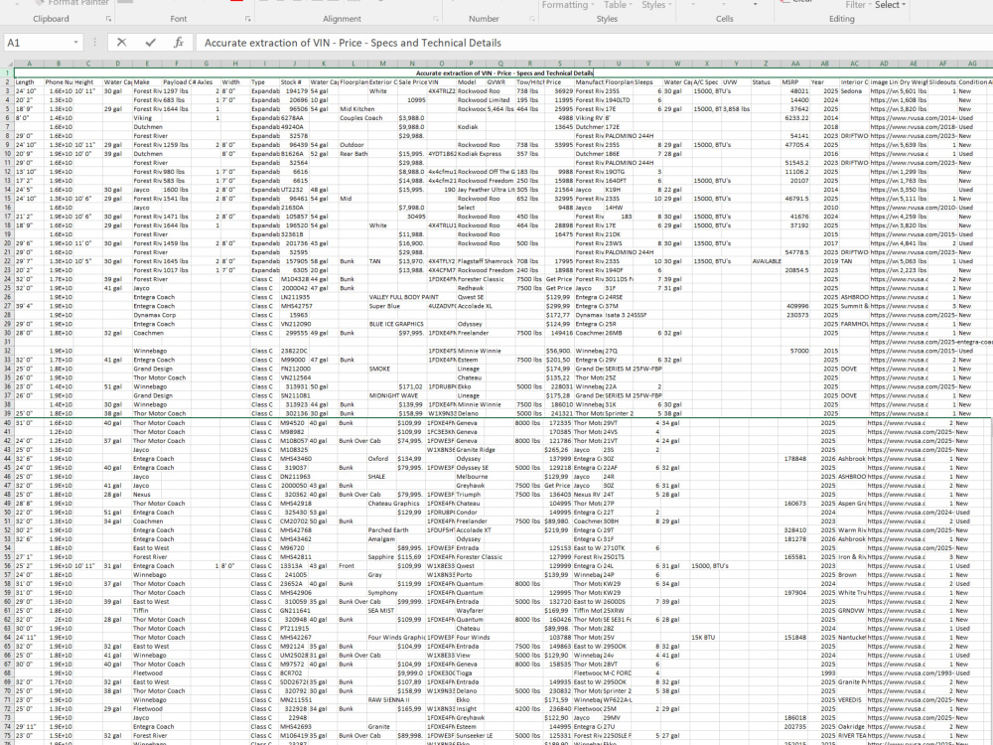Click into the Name Box showing A1

point(38,43)
